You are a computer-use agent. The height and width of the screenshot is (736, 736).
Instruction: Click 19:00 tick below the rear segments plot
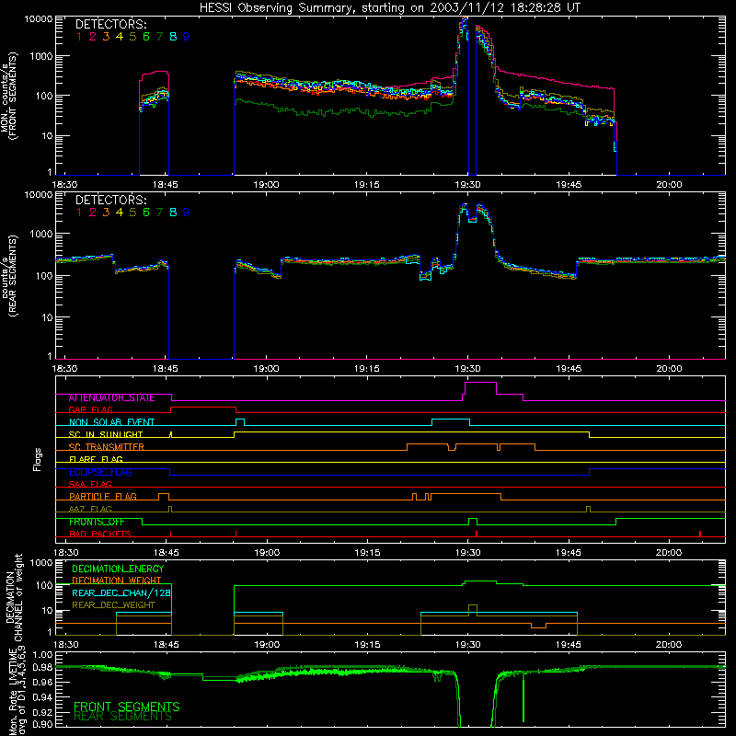tap(266, 369)
